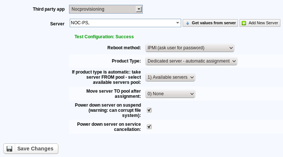Click the floppy disk save icon
Screen dimensions: 283x157
(9, 149)
